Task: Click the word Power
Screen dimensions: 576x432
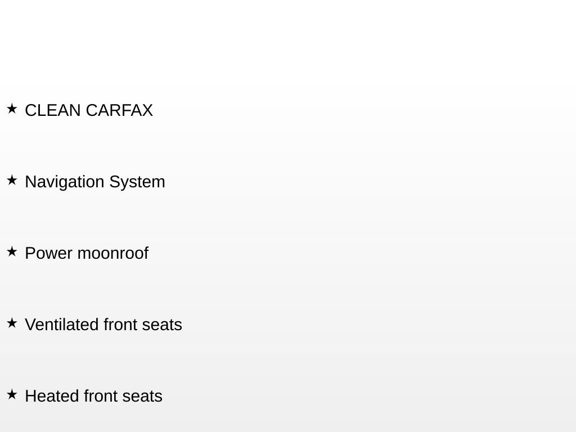Action: point(49,253)
